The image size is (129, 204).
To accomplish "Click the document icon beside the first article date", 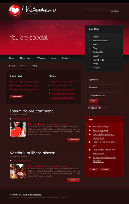I will tap(11, 119).
